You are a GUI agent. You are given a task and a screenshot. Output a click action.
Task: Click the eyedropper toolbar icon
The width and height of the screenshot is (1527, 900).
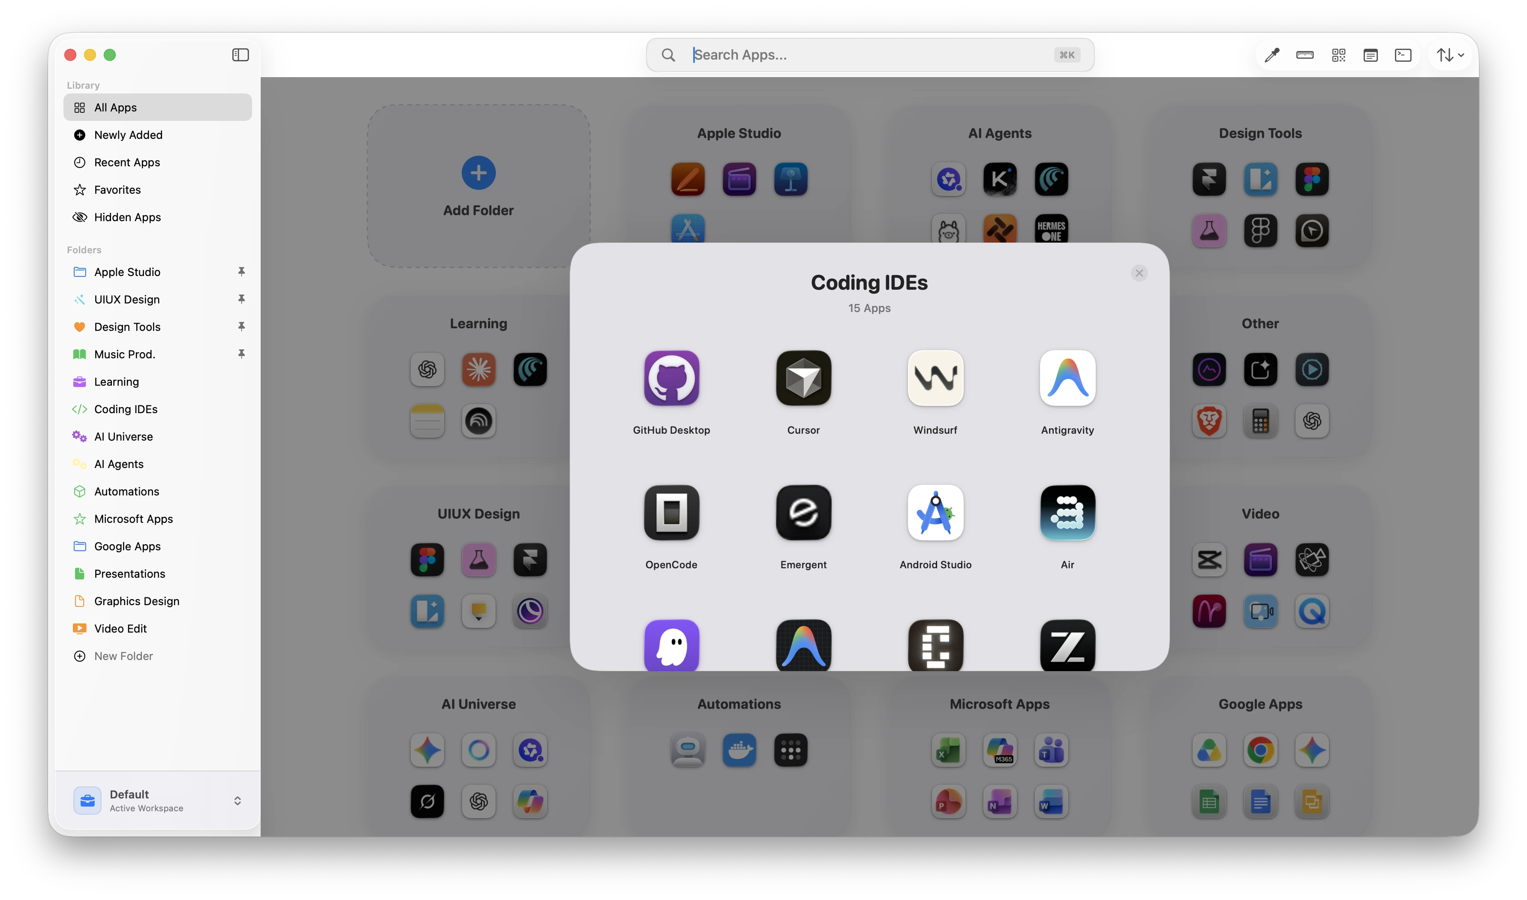tap(1271, 55)
